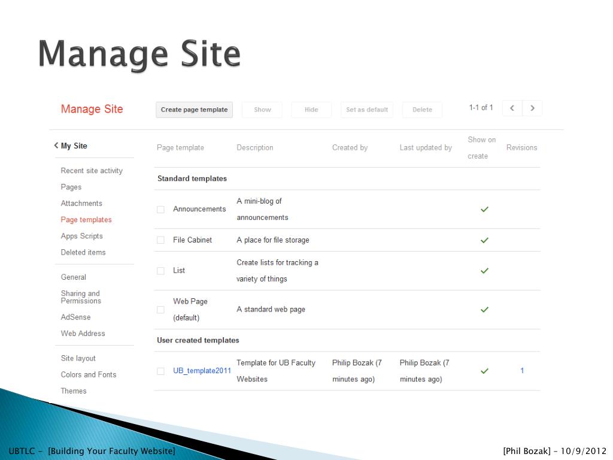Viewport: 613px width, 460px height.
Task: Tick the UB_template2011 checkbox
Action: [x=160, y=371]
